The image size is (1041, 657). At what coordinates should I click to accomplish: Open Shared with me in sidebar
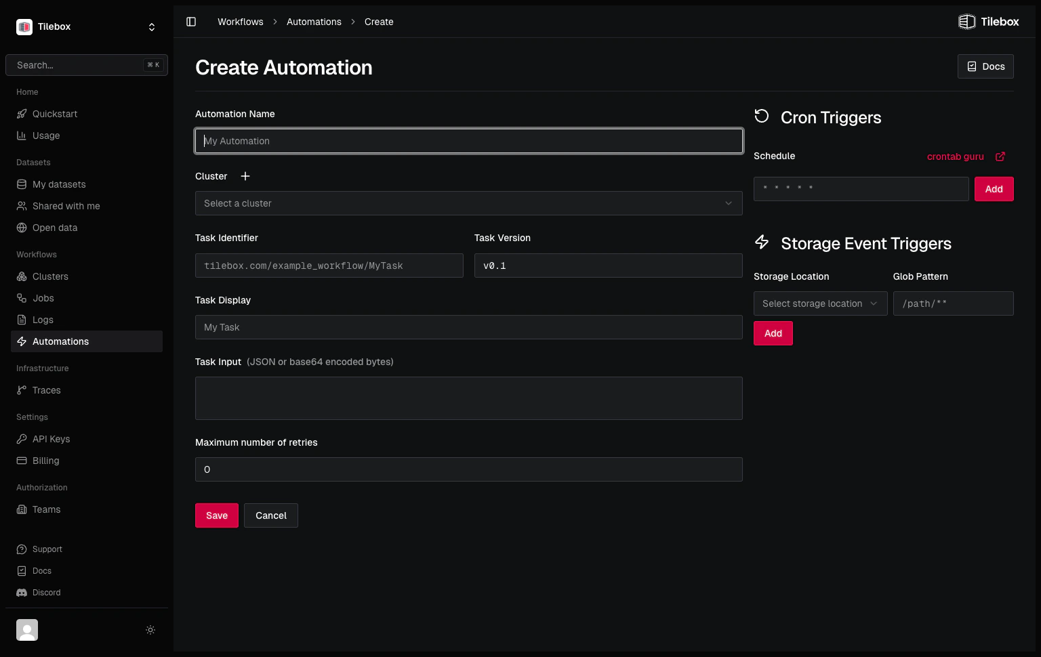87,206
